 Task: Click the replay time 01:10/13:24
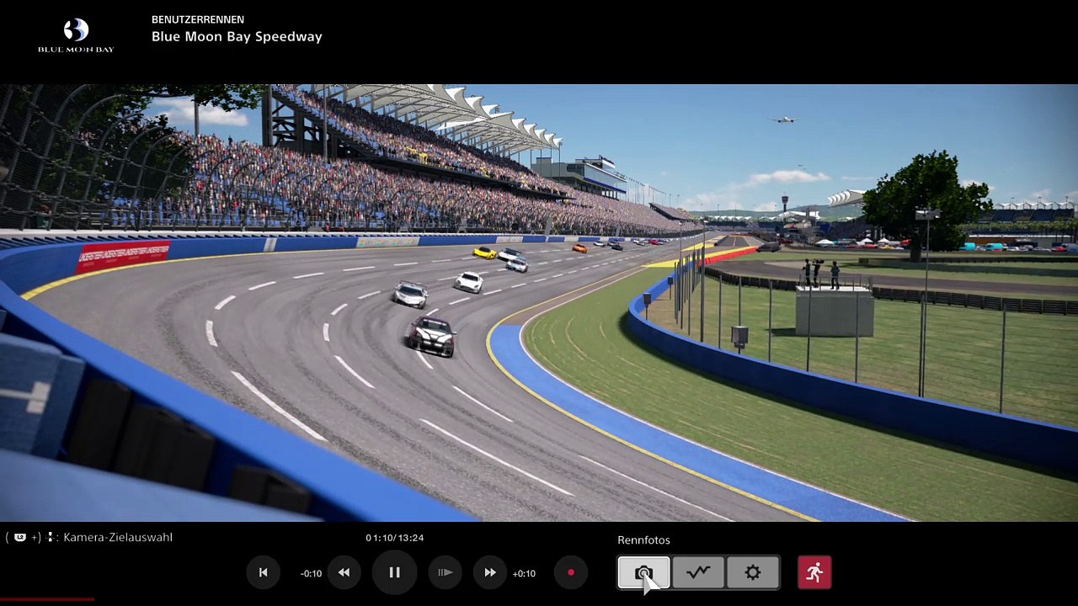[394, 538]
